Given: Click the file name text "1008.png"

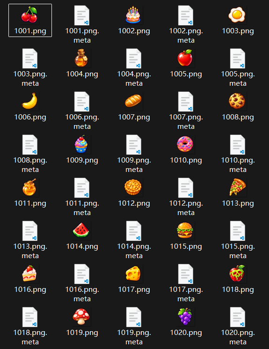Looking at the screenshot, I should coord(238,118).
